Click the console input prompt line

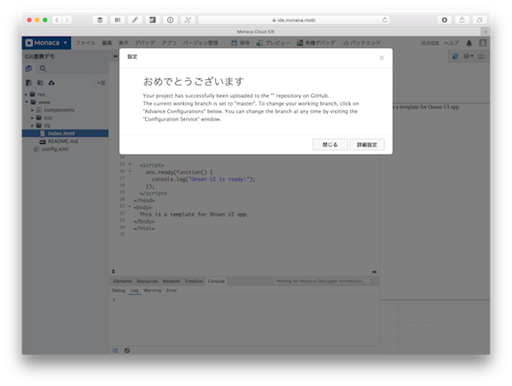coord(244,300)
